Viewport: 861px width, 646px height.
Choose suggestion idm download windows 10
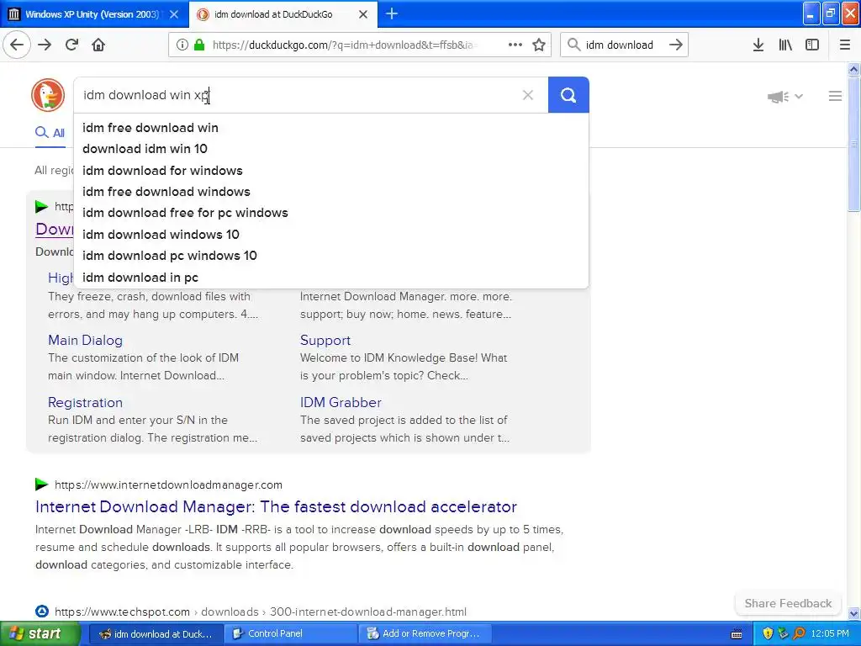(x=161, y=235)
